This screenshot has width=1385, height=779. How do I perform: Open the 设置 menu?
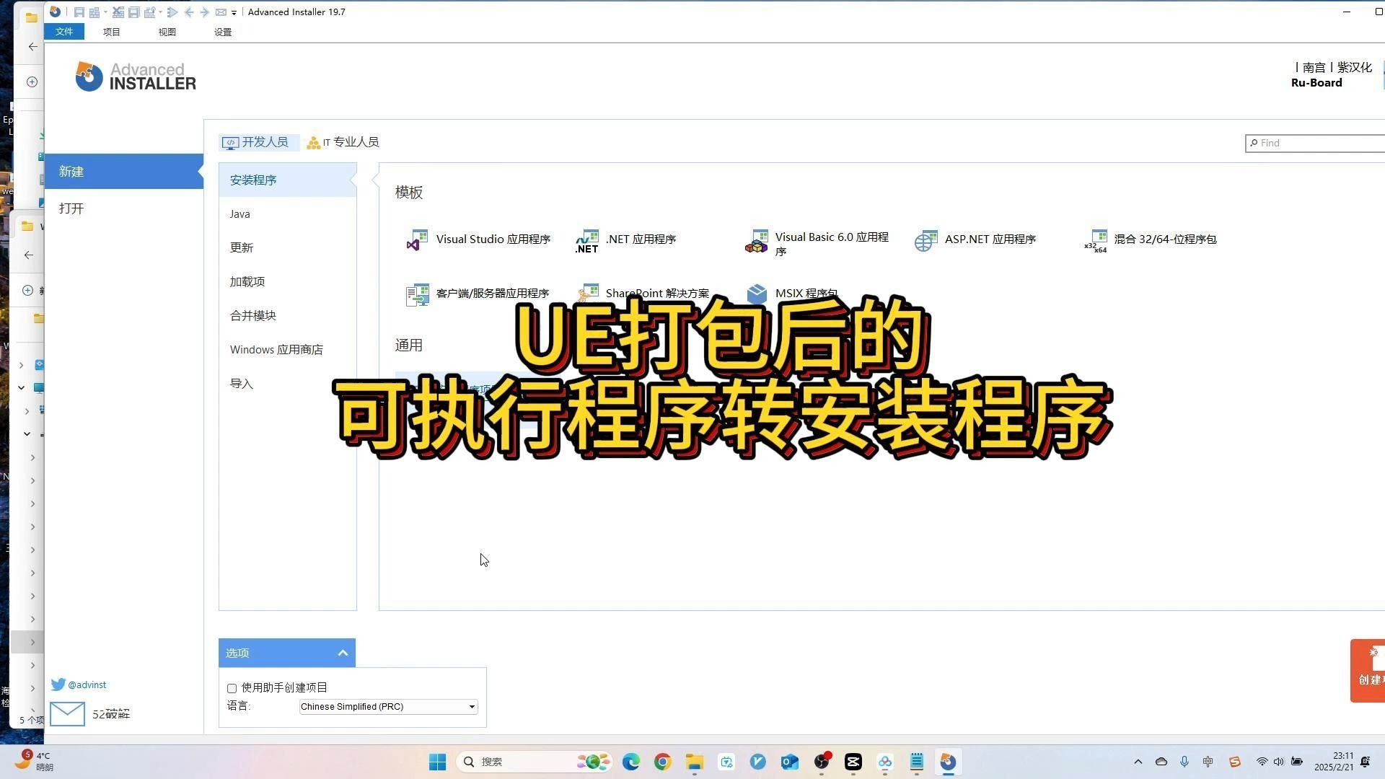223,32
